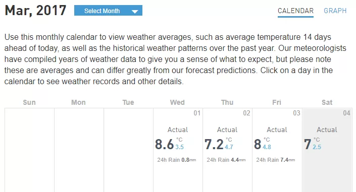
Task: Open March 02 day cell
Action: click(228, 150)
